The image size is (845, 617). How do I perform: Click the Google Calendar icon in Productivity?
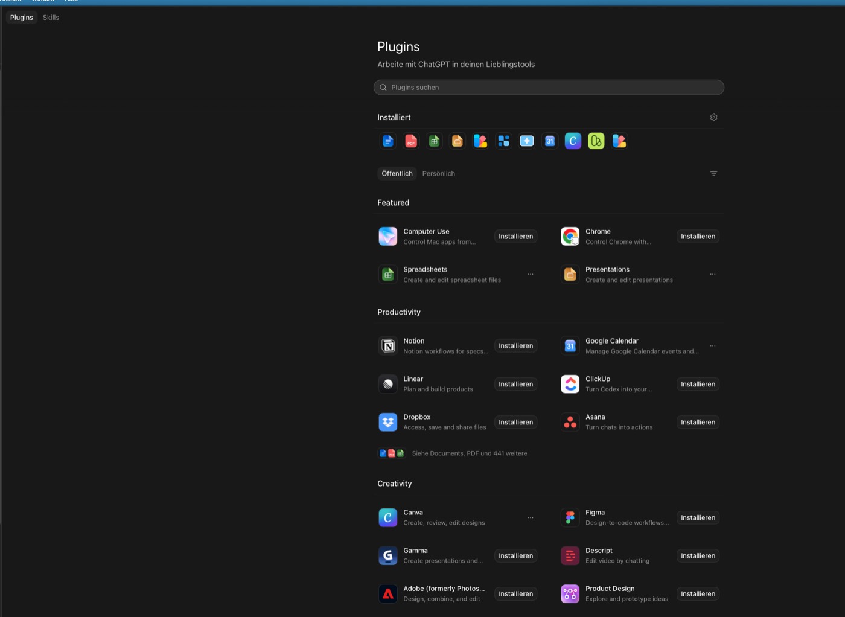coord(570,346)
